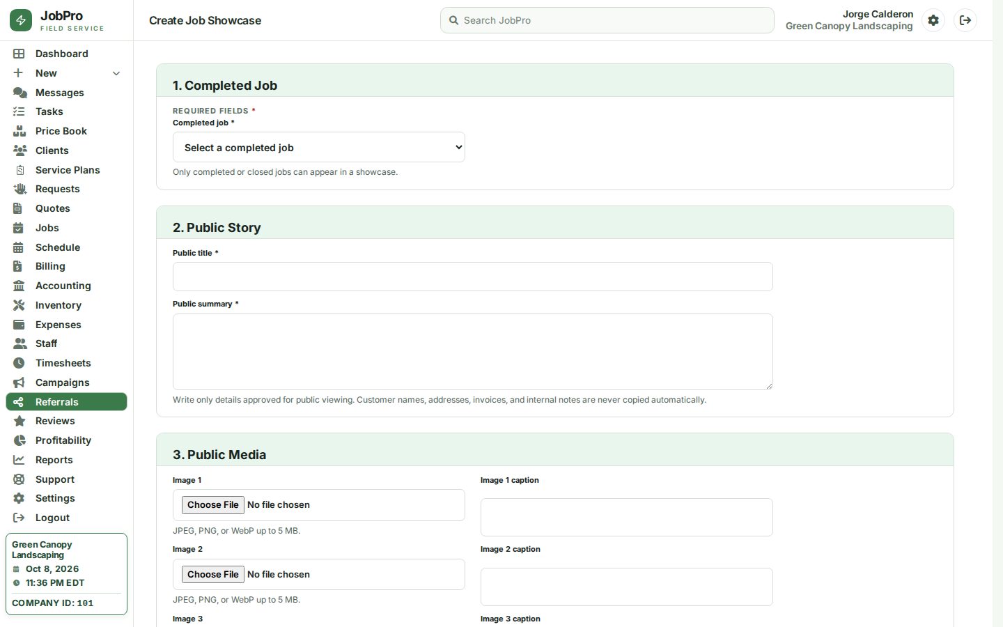
Task: Click Choose File for Image 1
Action: (x=213, y=505)
